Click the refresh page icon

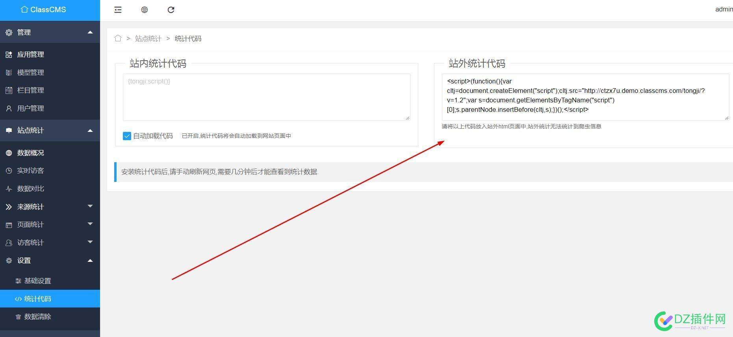click(171, 10)
